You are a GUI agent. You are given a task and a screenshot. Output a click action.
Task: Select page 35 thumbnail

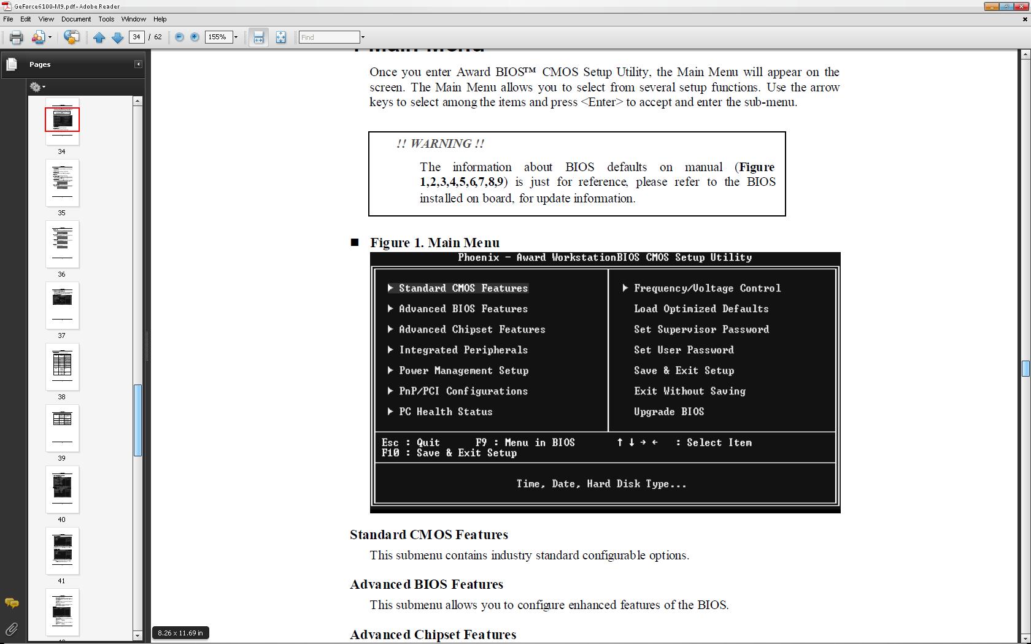coord(62,183)
